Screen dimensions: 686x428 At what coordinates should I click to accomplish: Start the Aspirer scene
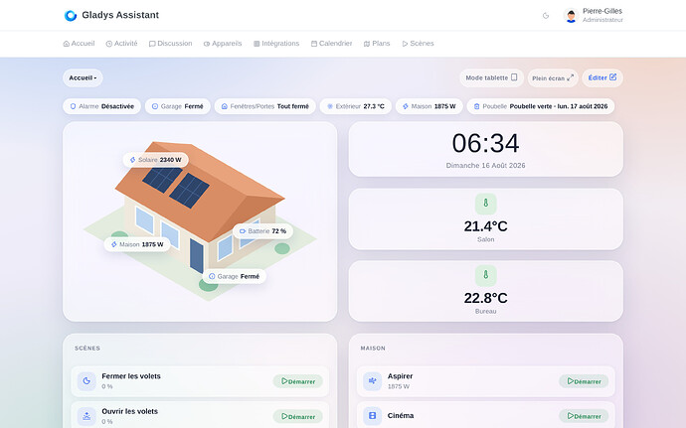(x=584, y=381)
